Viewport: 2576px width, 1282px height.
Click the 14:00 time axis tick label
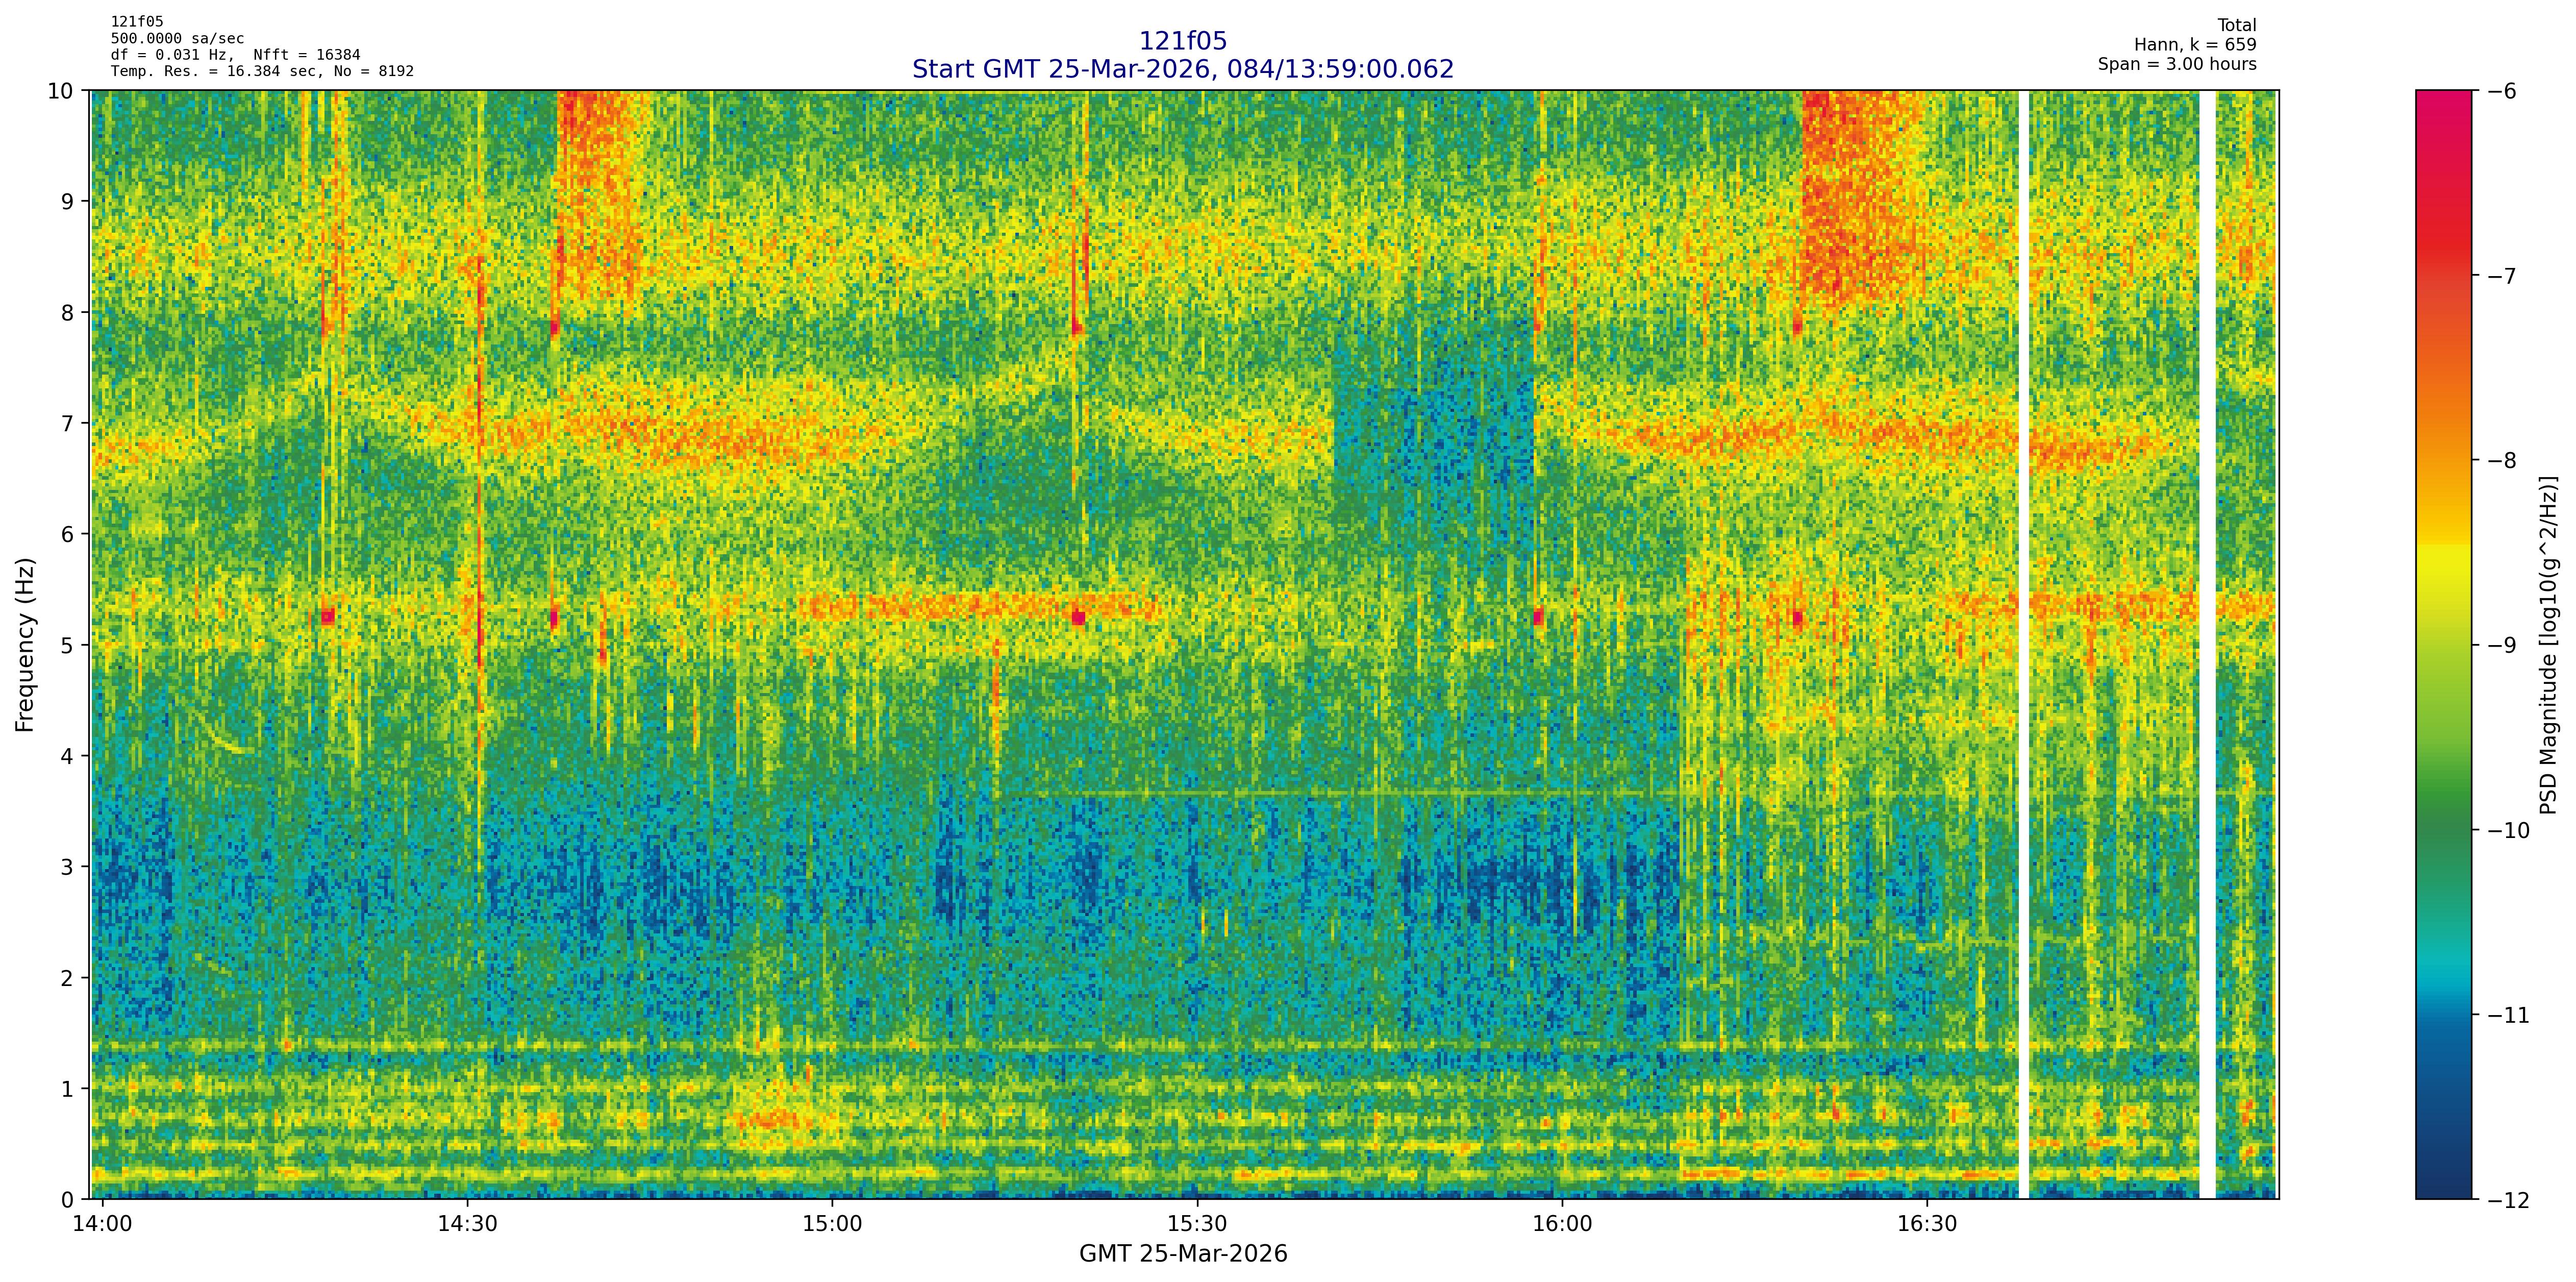pyautogui.click(x=102, y=1225)
